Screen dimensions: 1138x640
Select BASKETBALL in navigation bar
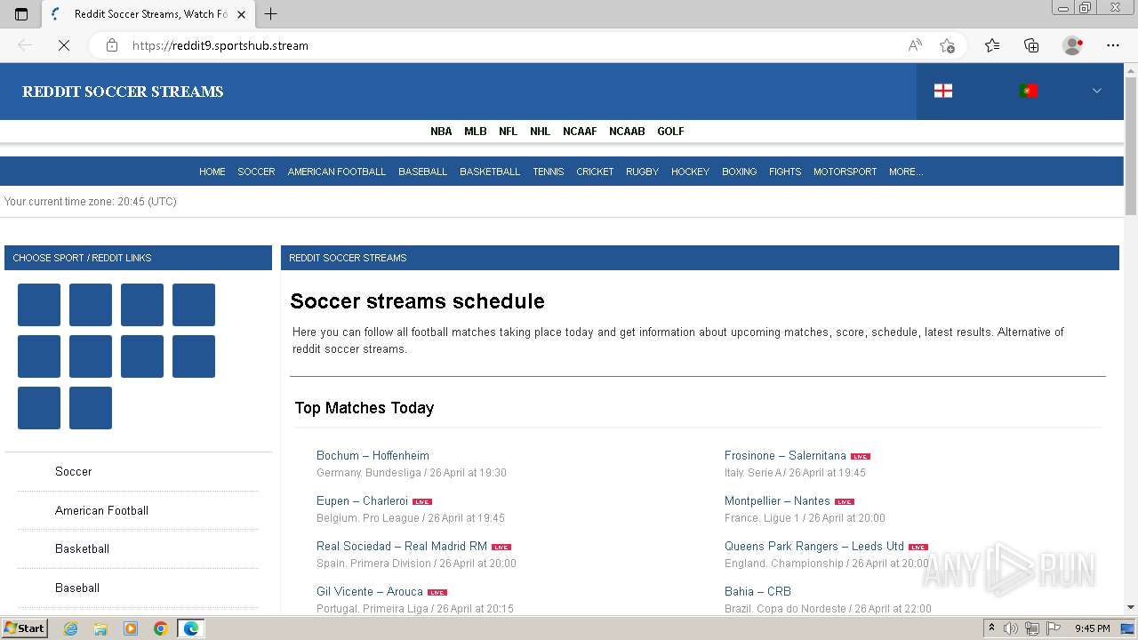pyautogui.click(x=490, y=172)
